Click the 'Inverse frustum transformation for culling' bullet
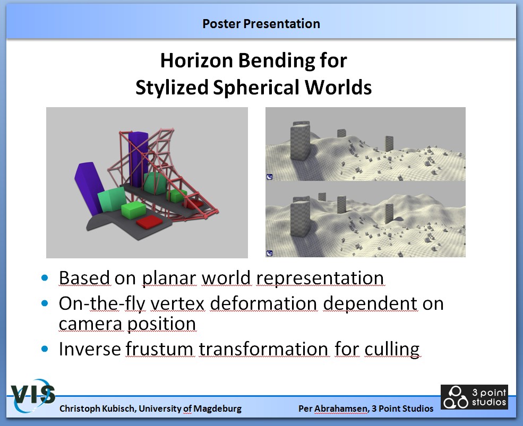523x426 pixels. tap(239, 349)
